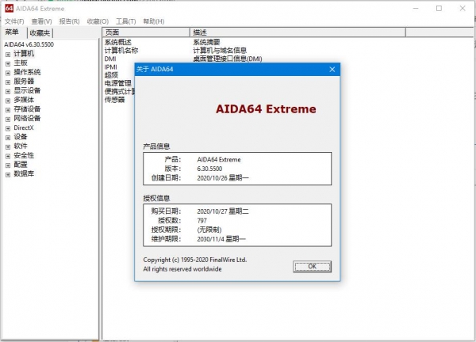Close the 关于 AIDA64 dialog

[x=332, y=70]
